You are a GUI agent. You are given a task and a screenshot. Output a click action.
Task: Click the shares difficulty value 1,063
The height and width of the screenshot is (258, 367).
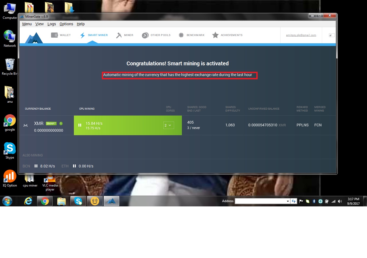[x=230, y=125]
